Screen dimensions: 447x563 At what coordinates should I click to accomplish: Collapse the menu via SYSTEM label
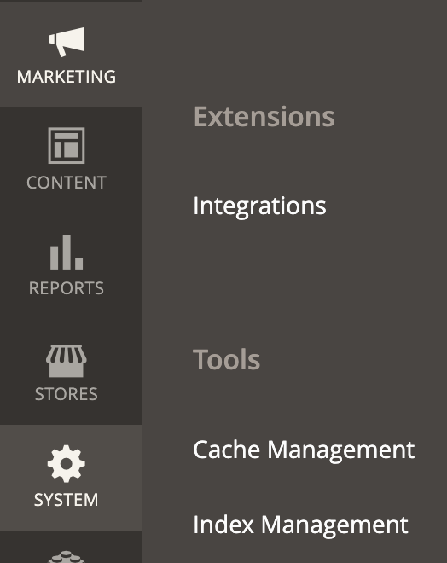click(x=67, y=500)
